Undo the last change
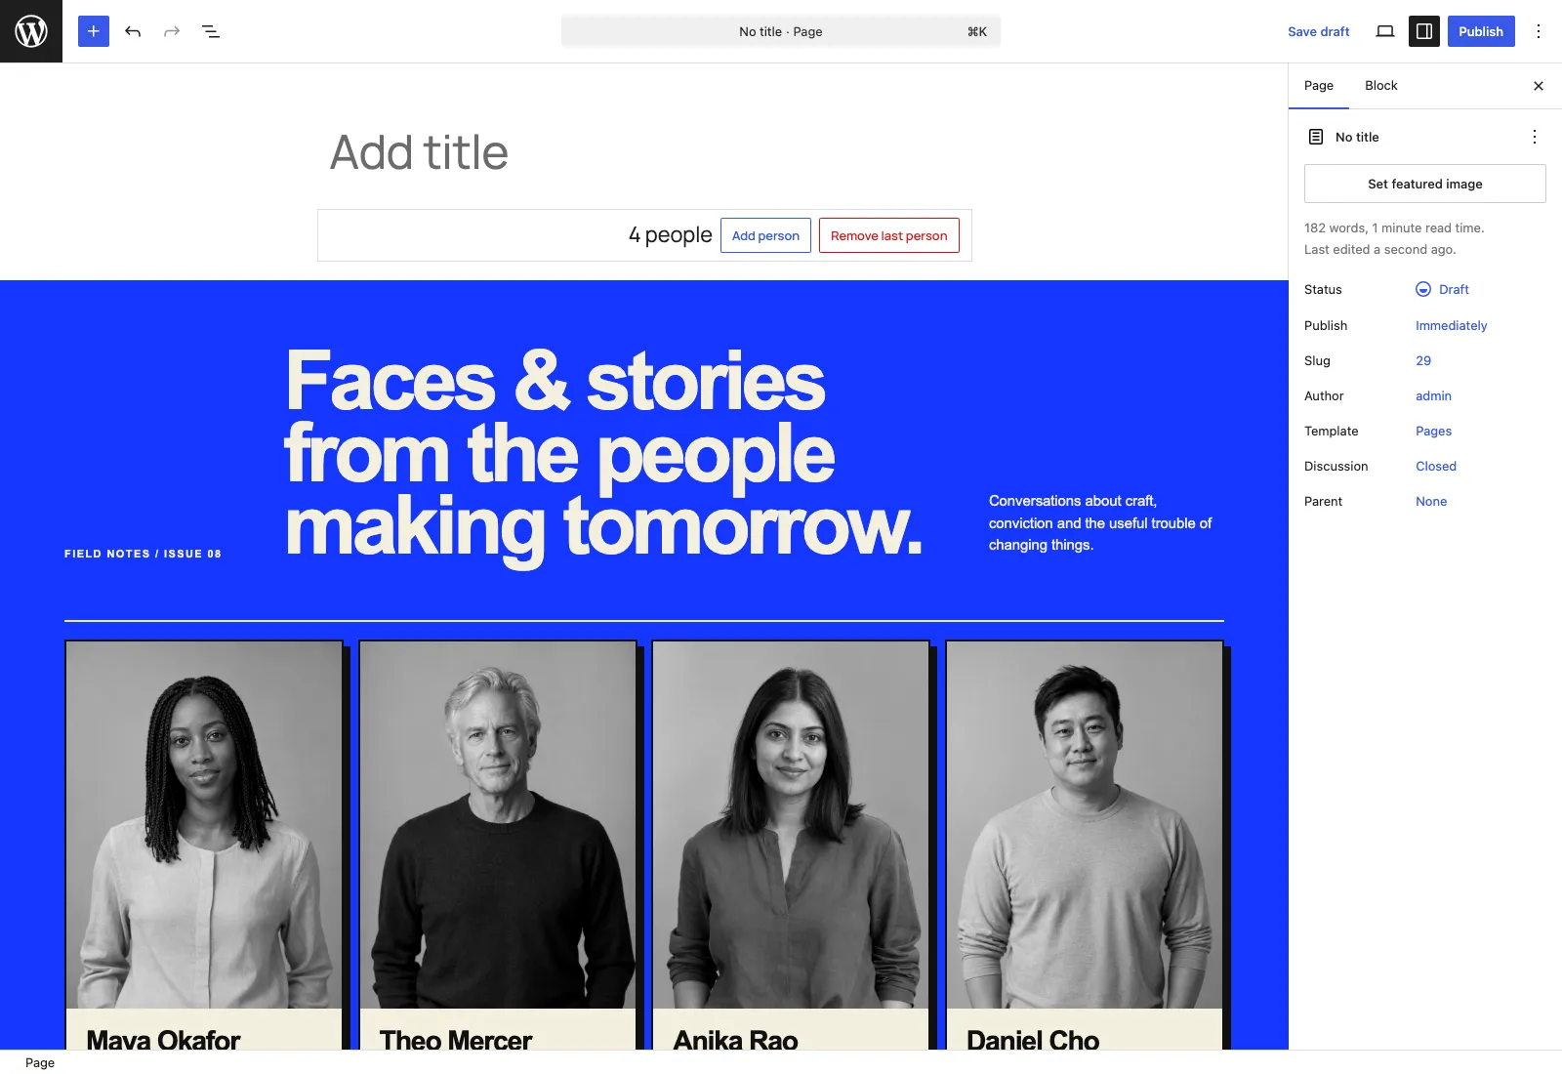The width and height of the screenshot is (1562, 1074). click(x=133, y=31)
